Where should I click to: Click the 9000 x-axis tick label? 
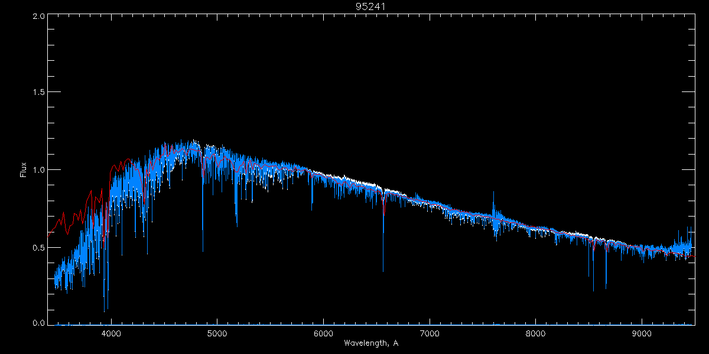tap(642, 333)
